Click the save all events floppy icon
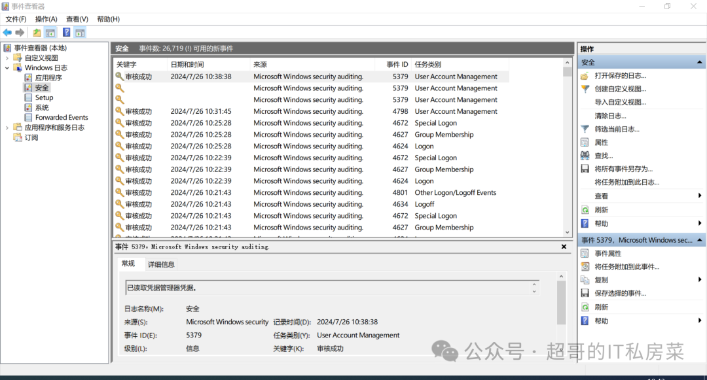The width and height of the screenshot is (707, 380). click(585, 169)
